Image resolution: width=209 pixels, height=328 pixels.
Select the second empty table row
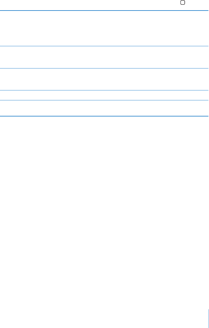point(104,57)
